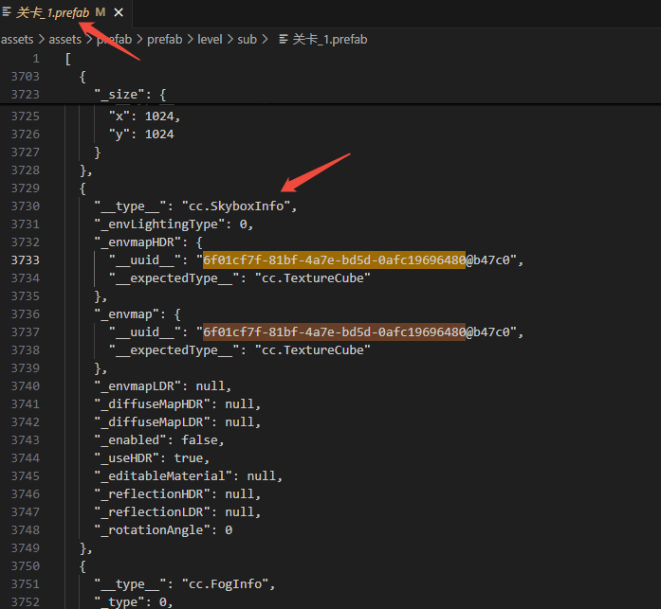Click "_useHDR": true value
The image size is (661, 609).
(189, 458)
